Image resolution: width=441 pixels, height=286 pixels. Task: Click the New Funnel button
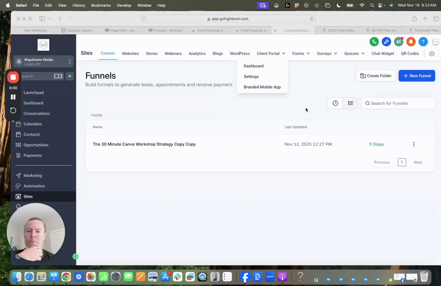(416, 75)
